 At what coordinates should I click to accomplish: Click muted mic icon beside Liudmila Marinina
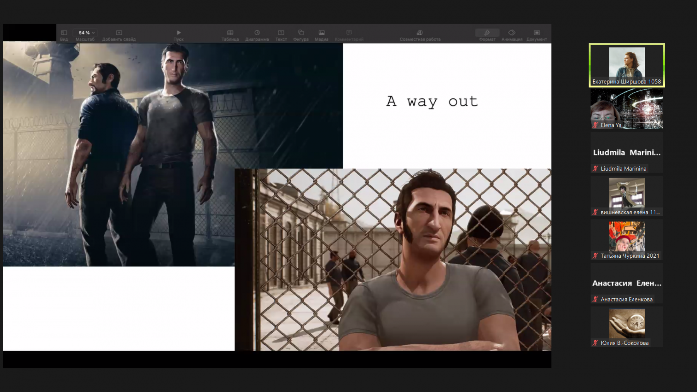[596, 169]
